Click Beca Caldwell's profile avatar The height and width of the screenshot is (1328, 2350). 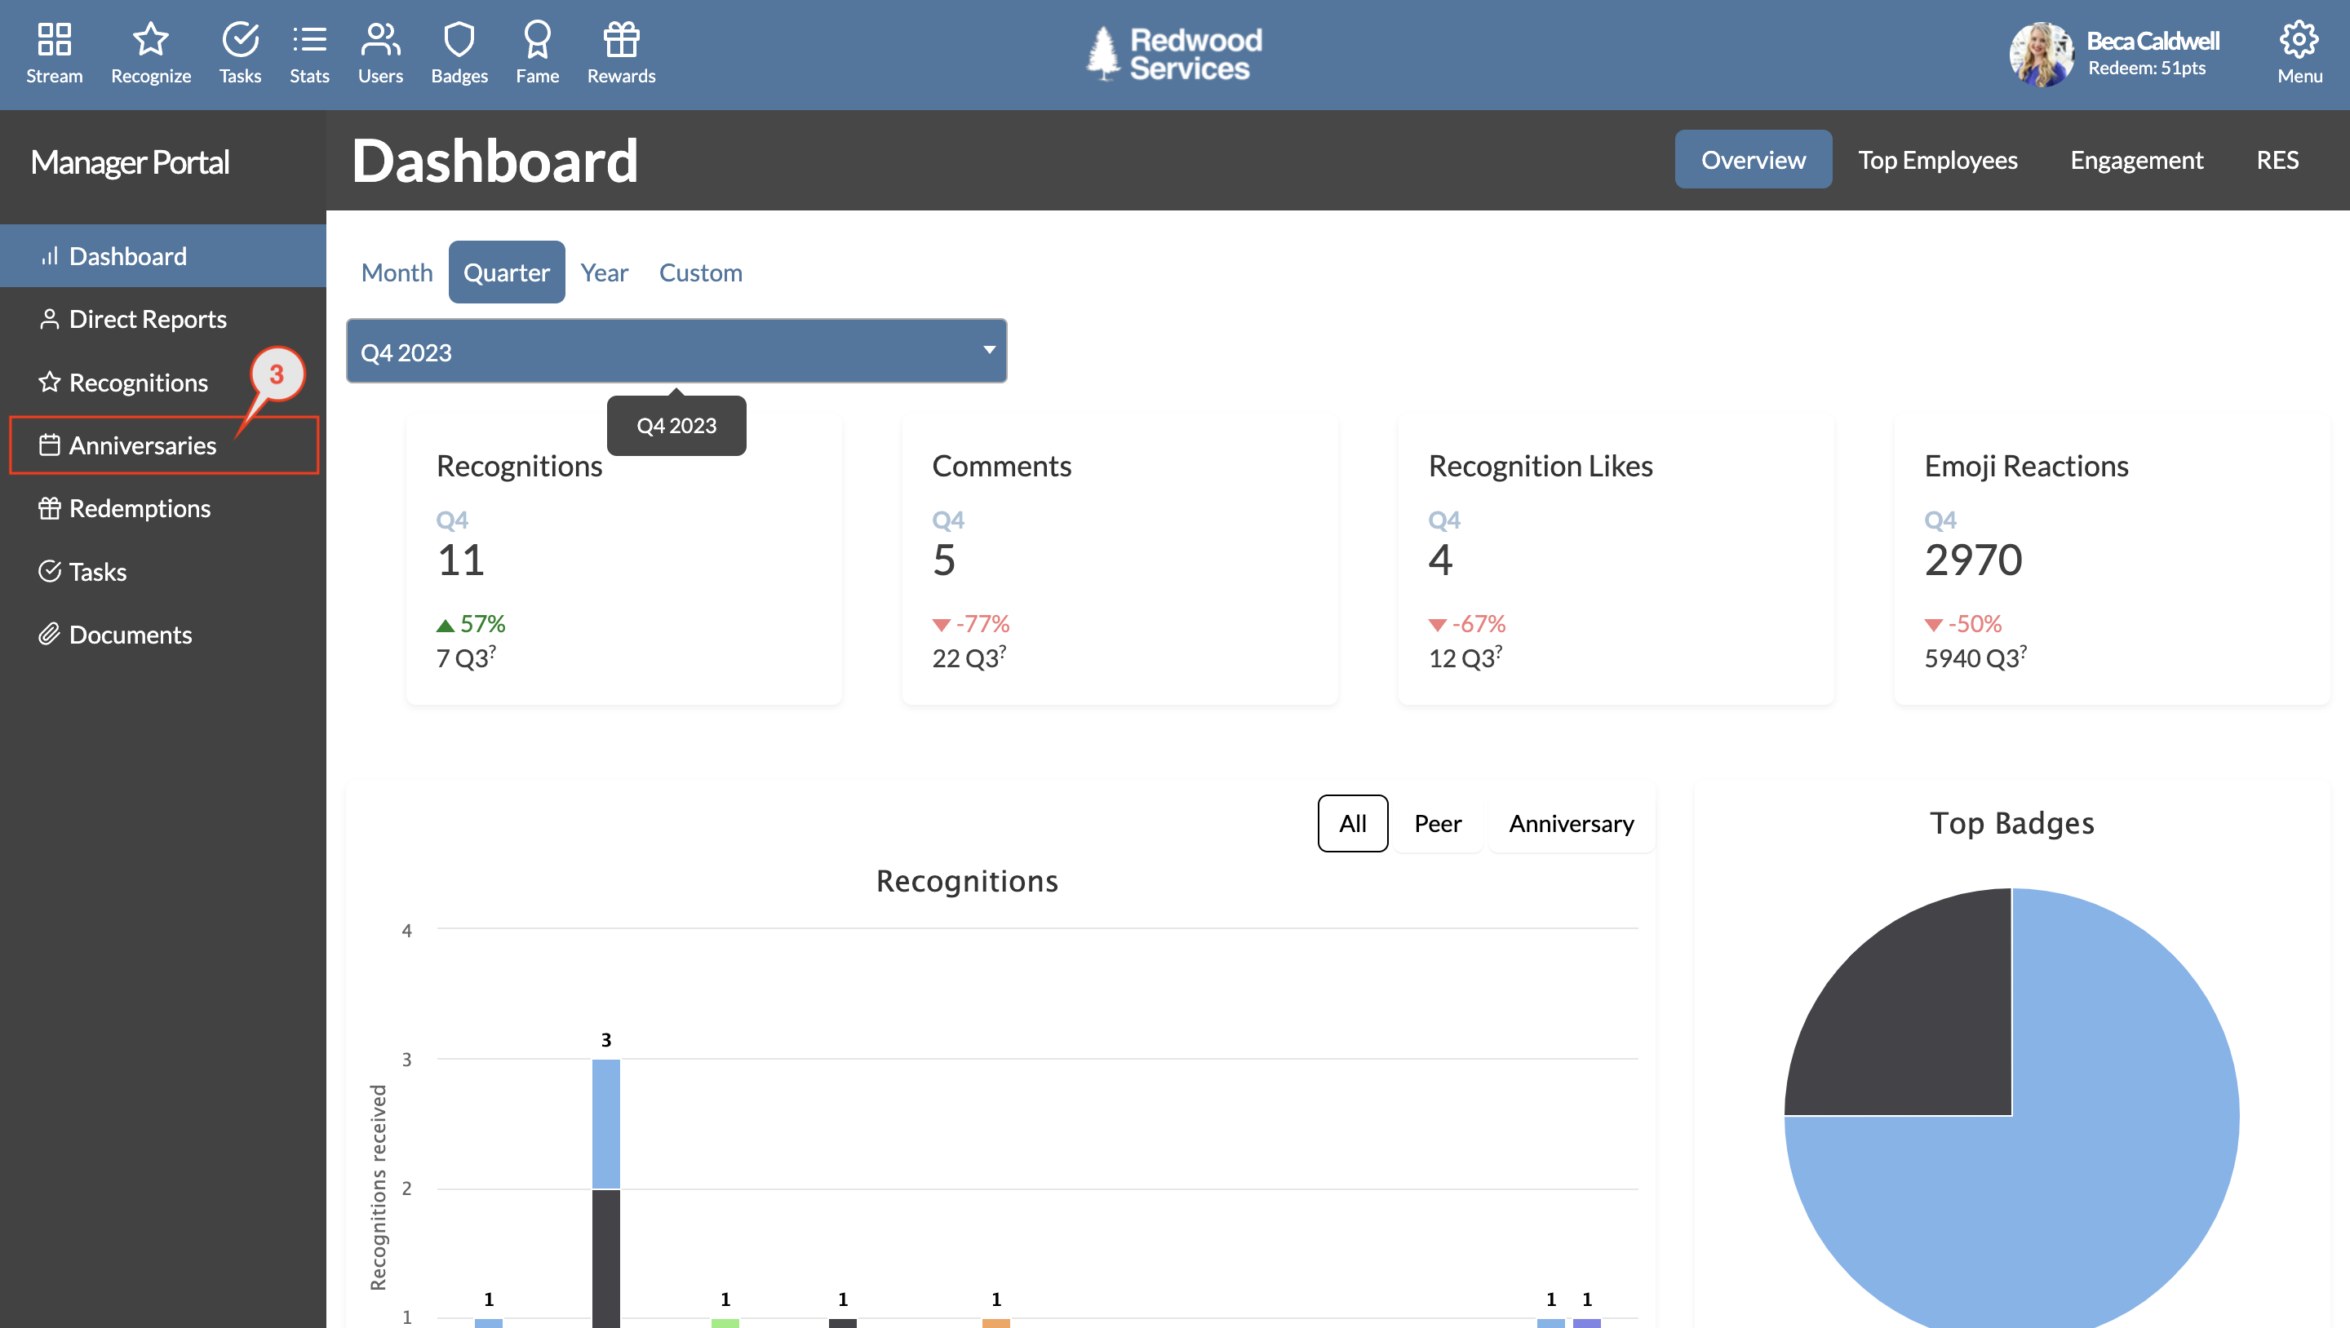point(2042,55)
